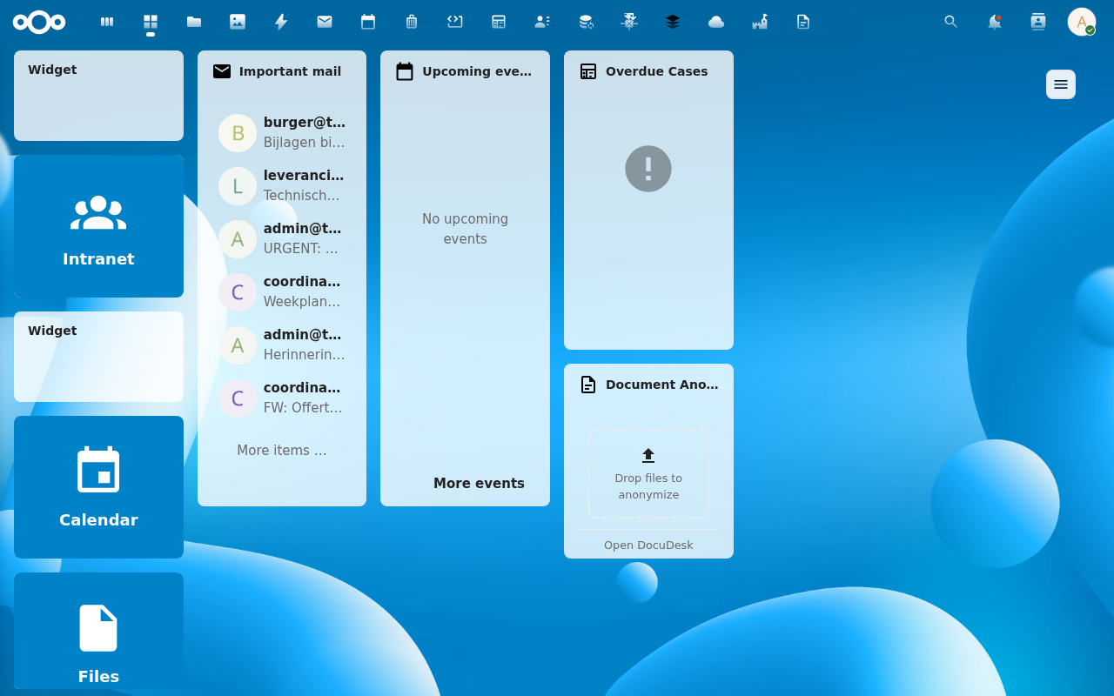Click the Drop files to anonymize area

[x=648, y=474]
